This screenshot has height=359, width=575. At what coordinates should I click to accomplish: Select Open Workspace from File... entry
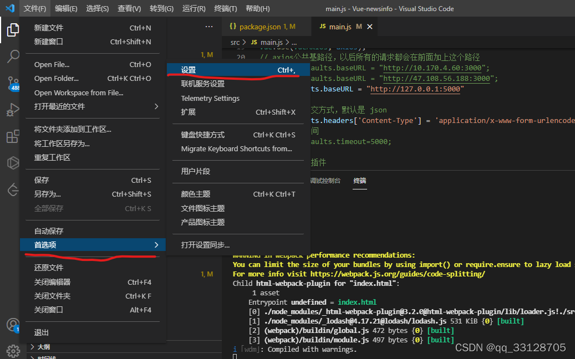(93, 93)
